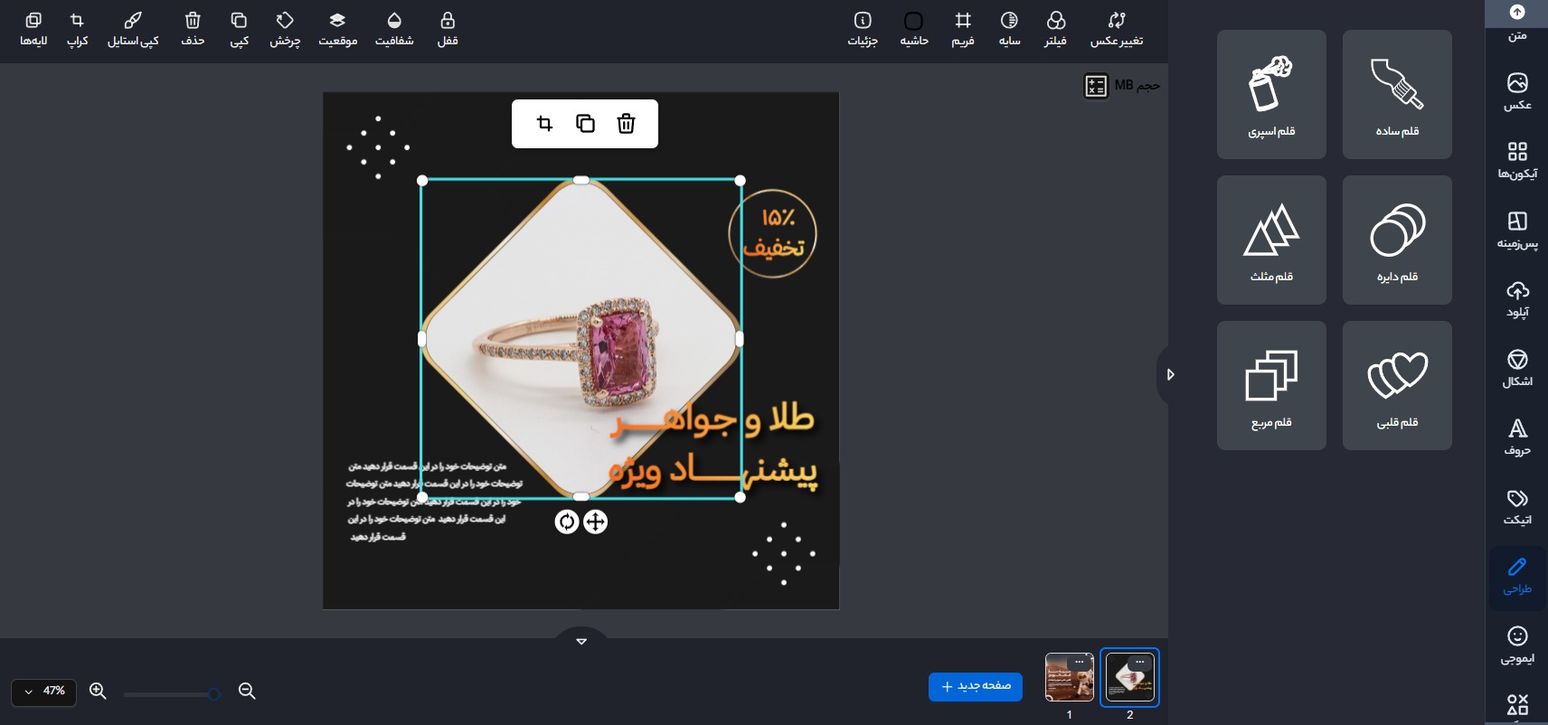Select the Heart pen (قلم قلبی)
Screen dimensions: 1548x725
point(1397,385)
